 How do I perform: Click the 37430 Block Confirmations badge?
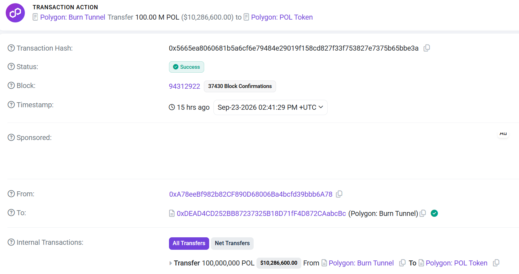click(x=240, y=86)
